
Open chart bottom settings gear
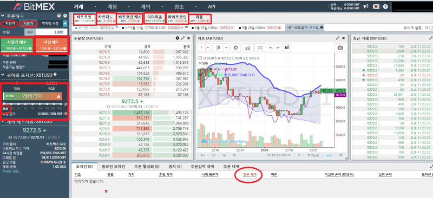point(340,155)
